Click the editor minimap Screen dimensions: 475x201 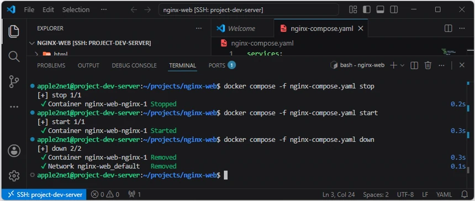[x=448, y=51]
